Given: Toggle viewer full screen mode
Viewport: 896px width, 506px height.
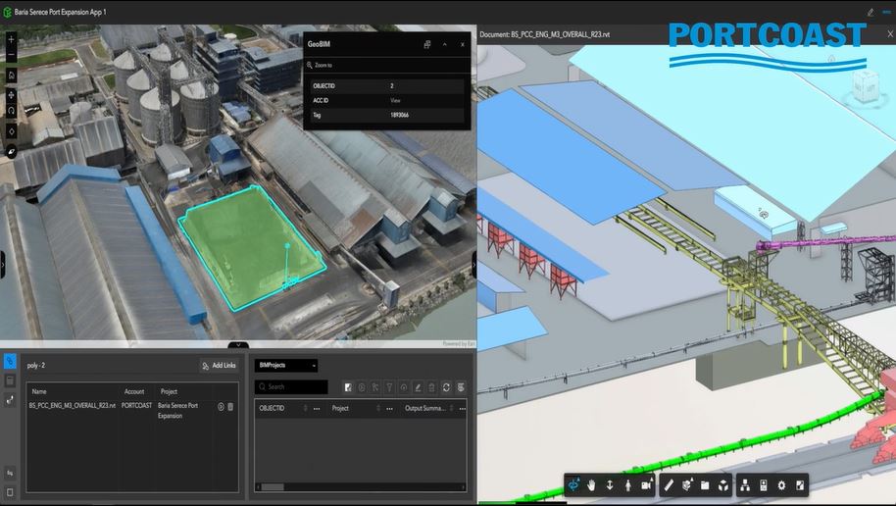Looking at the screenshot, I should pos(800,485).
